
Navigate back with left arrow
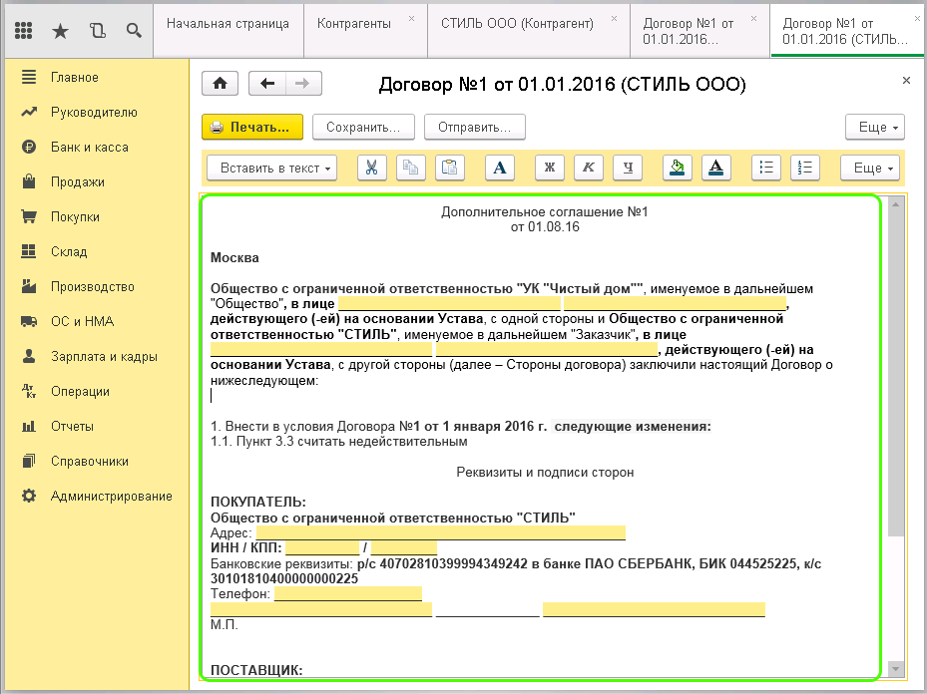click(x=267, y=84)
